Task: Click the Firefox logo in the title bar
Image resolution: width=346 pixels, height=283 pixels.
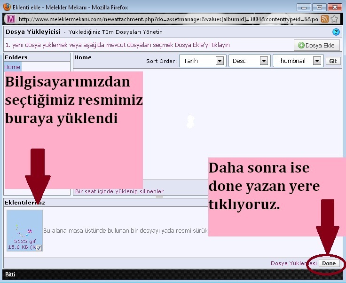Action: (7, 7)
